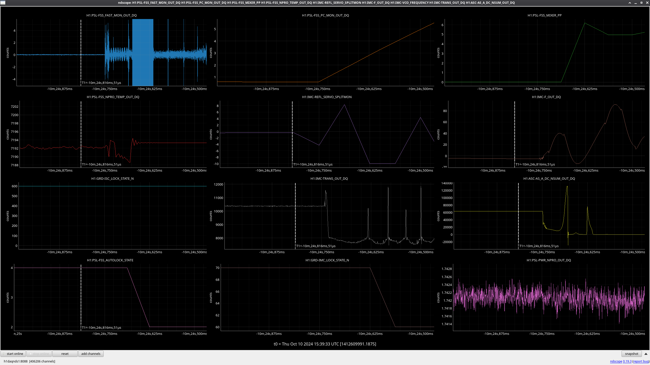Image resolution: width=650 pixels, height=365 pixels.
Task: Select the H1:PSL-FSS_NPRO_TEMP_OUT_DQ plot title
Action: 113,97
